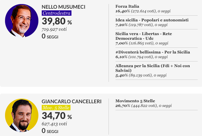Click the 627.413 voti count
Image resolution: width=202 pixels, height=136 pixels.
[x=54, y=124]
